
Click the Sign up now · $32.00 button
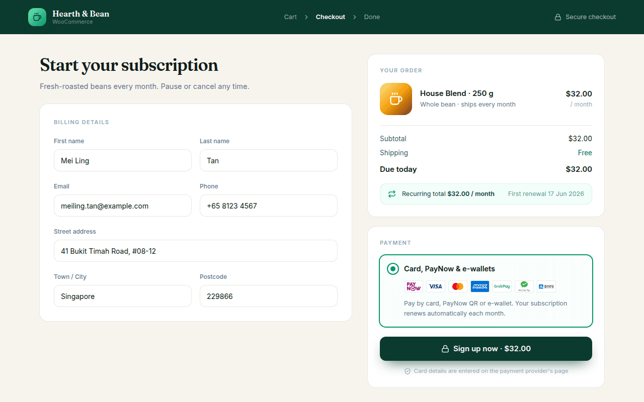tap(486, 349)
